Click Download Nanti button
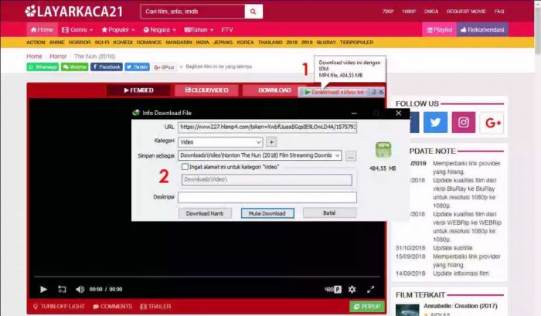 205,213
